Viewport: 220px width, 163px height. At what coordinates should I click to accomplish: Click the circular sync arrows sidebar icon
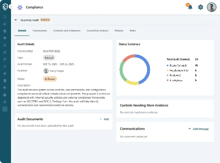5,66
